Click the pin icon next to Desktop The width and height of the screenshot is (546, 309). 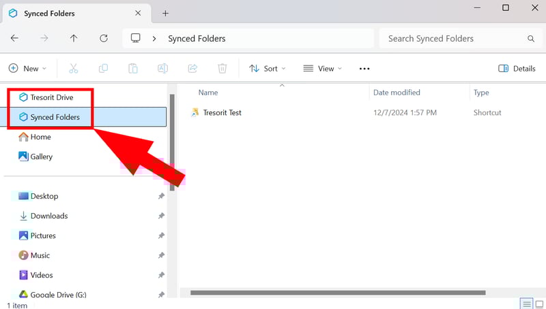[x=161, y=196]
